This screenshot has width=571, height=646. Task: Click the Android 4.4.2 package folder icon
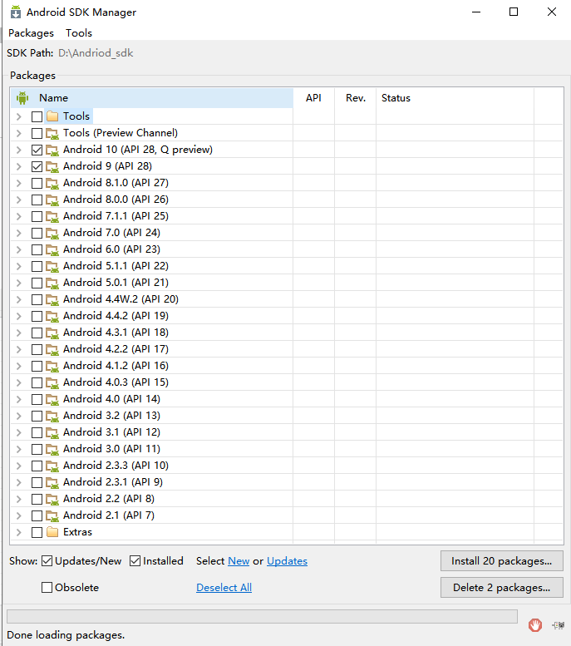[52, 316]
